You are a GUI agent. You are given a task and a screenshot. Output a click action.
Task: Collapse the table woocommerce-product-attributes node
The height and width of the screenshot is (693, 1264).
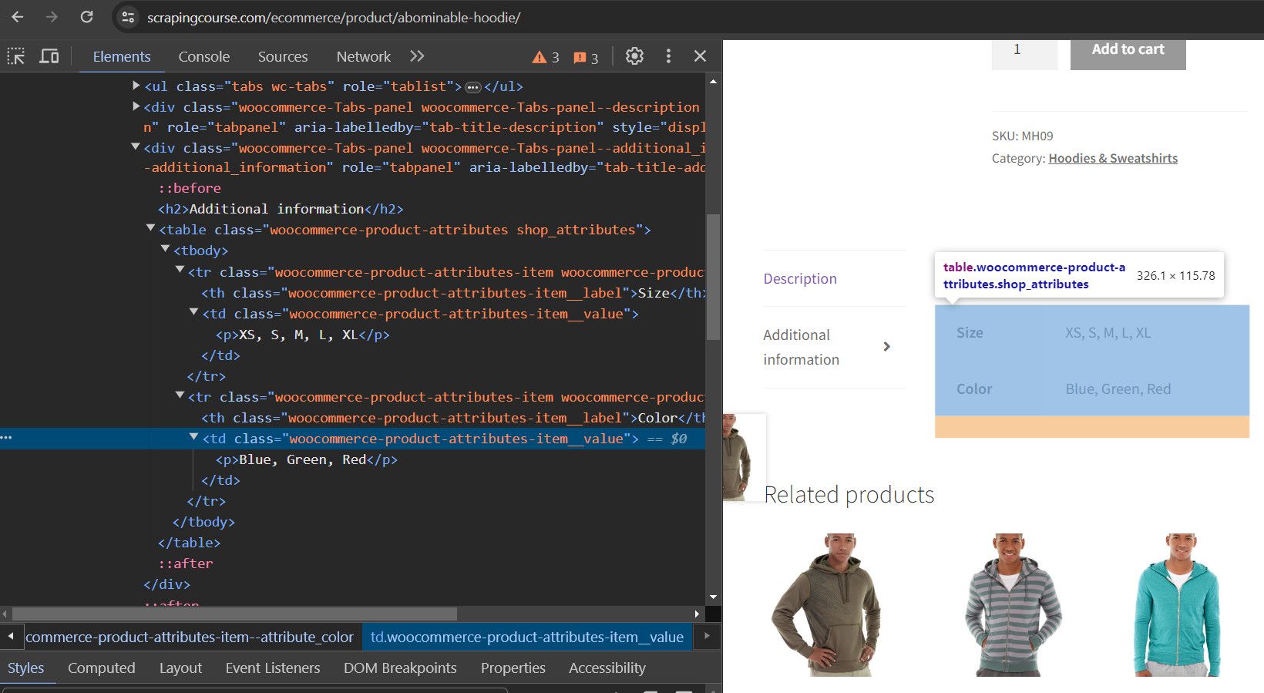point(151,229)
